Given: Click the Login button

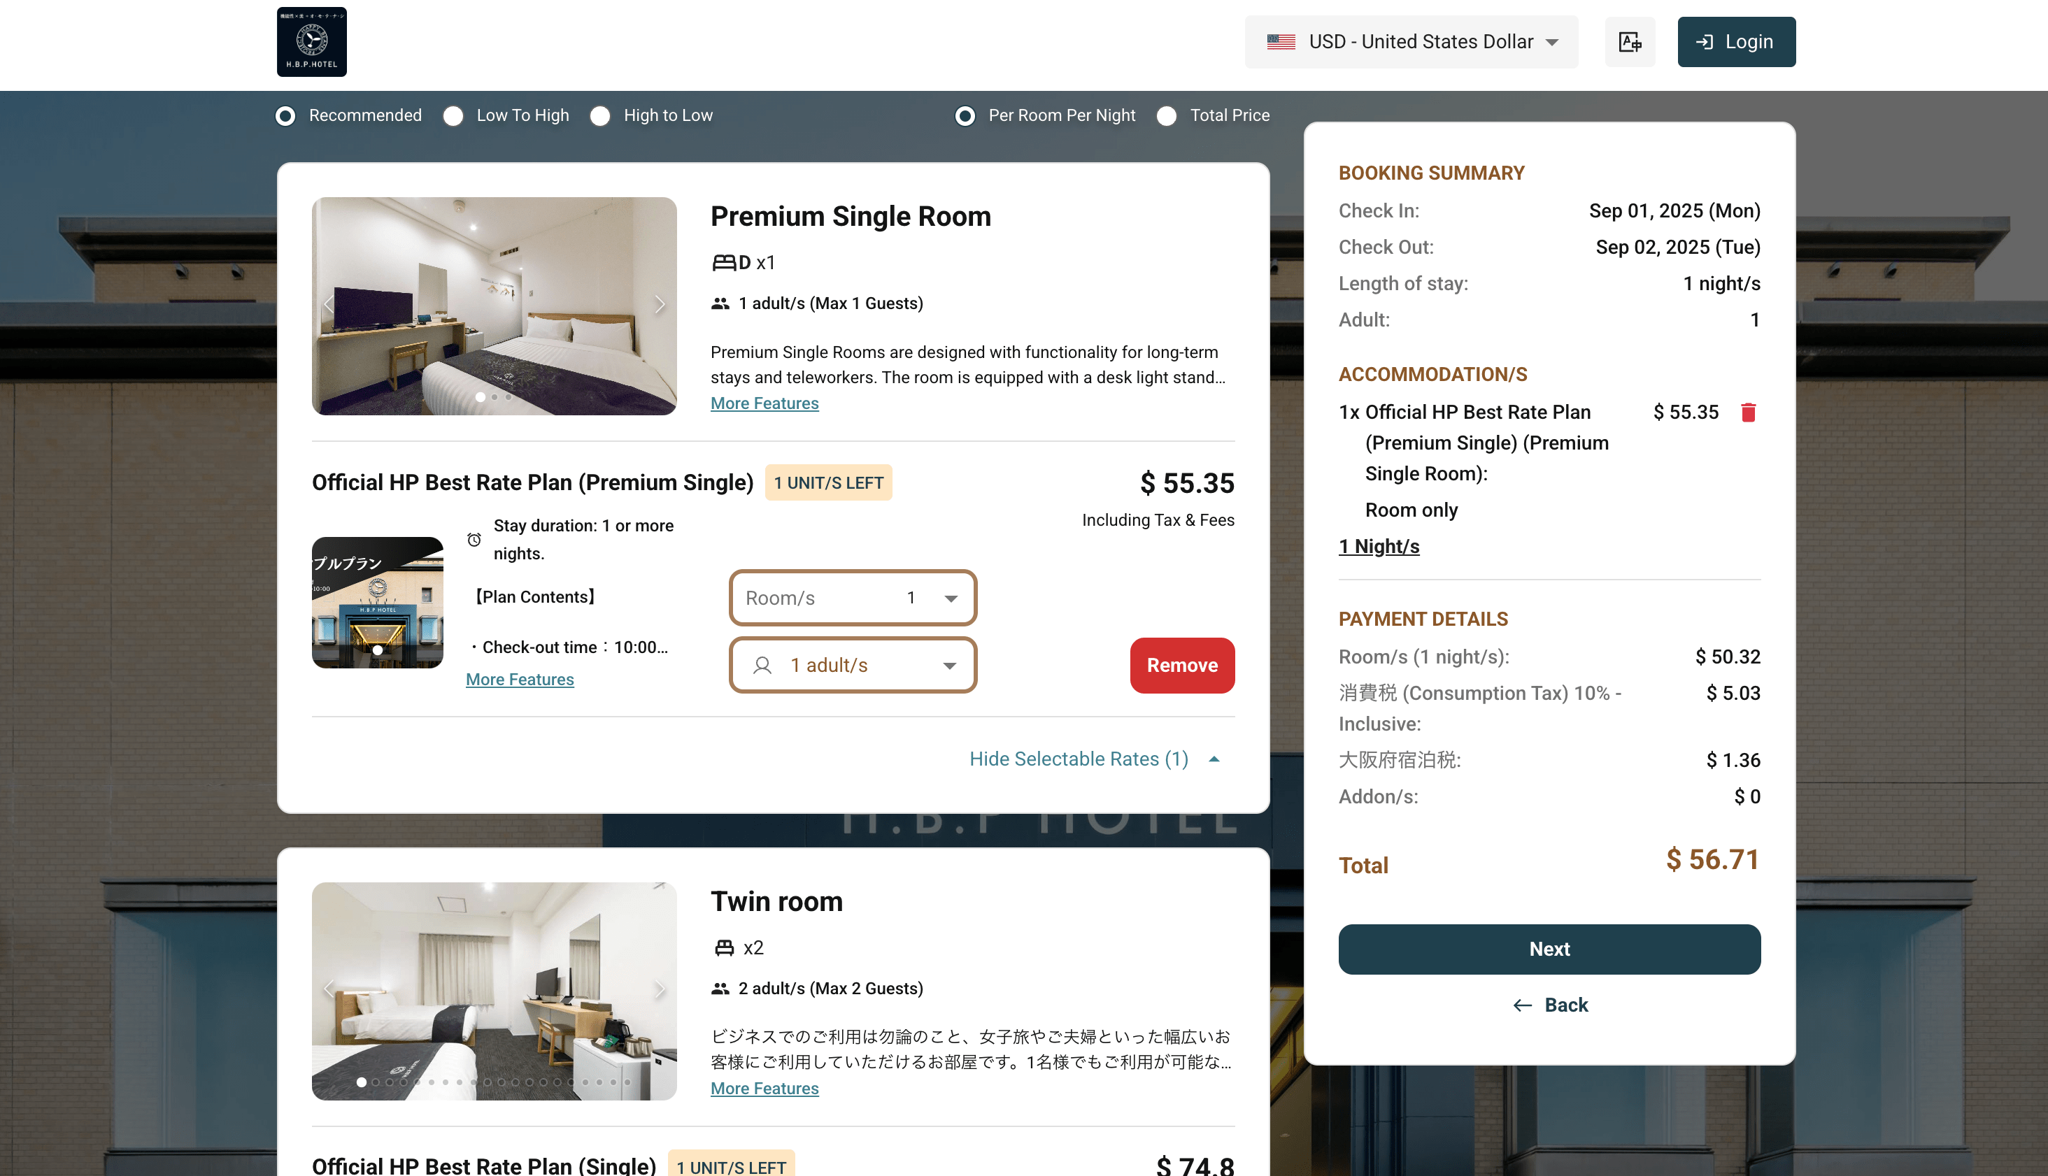Looking at the screenshot, I should pyautogui.click(x=1736, y=42).
